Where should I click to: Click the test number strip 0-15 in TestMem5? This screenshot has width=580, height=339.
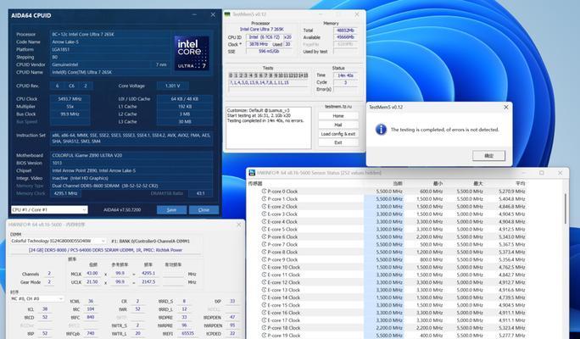point(268,75)
